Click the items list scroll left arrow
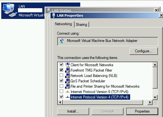 pyautogui.click(x=60, y=102)
